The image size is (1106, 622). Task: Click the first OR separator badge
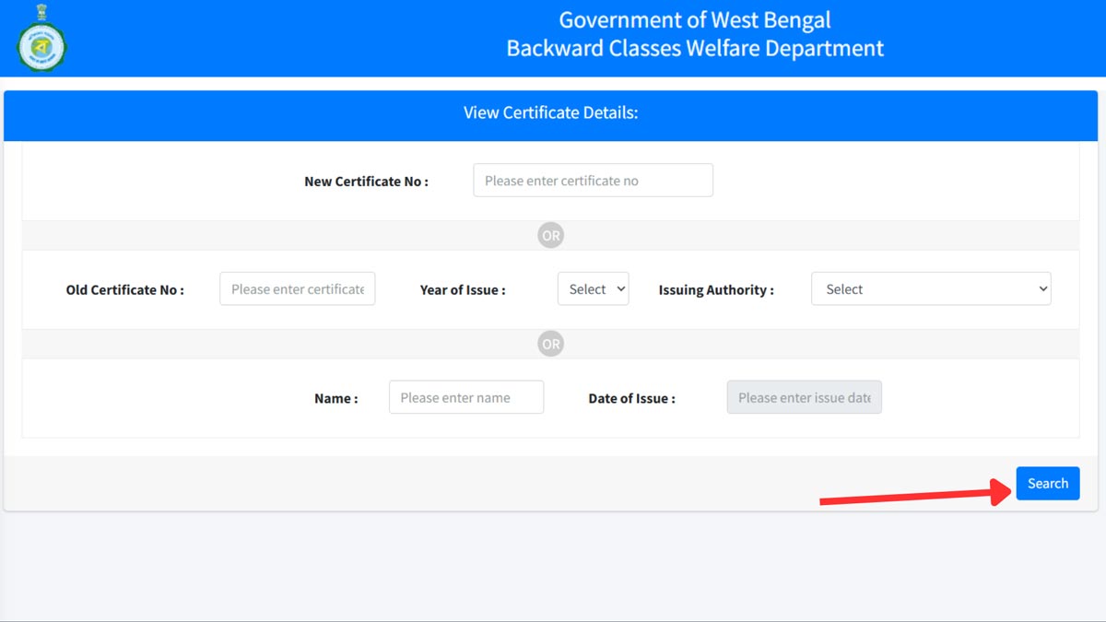point(550,235)
